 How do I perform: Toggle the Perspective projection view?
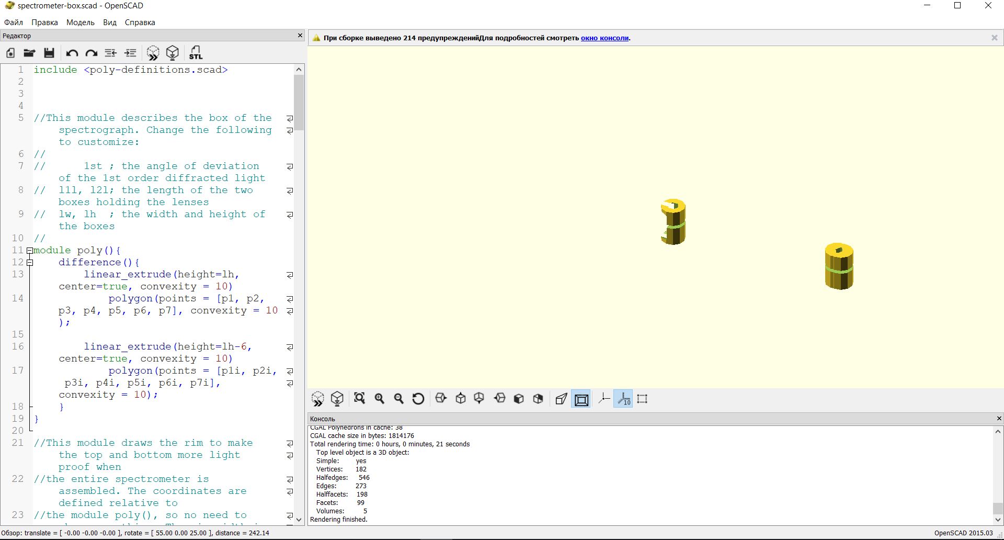coord(561,399)
